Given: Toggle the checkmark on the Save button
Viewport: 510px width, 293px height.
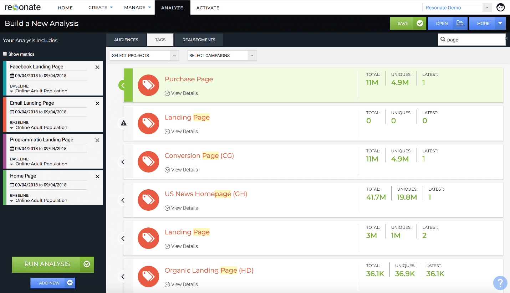Looking at the screenshot, I should pyautogui.click(x=420, y=24).
